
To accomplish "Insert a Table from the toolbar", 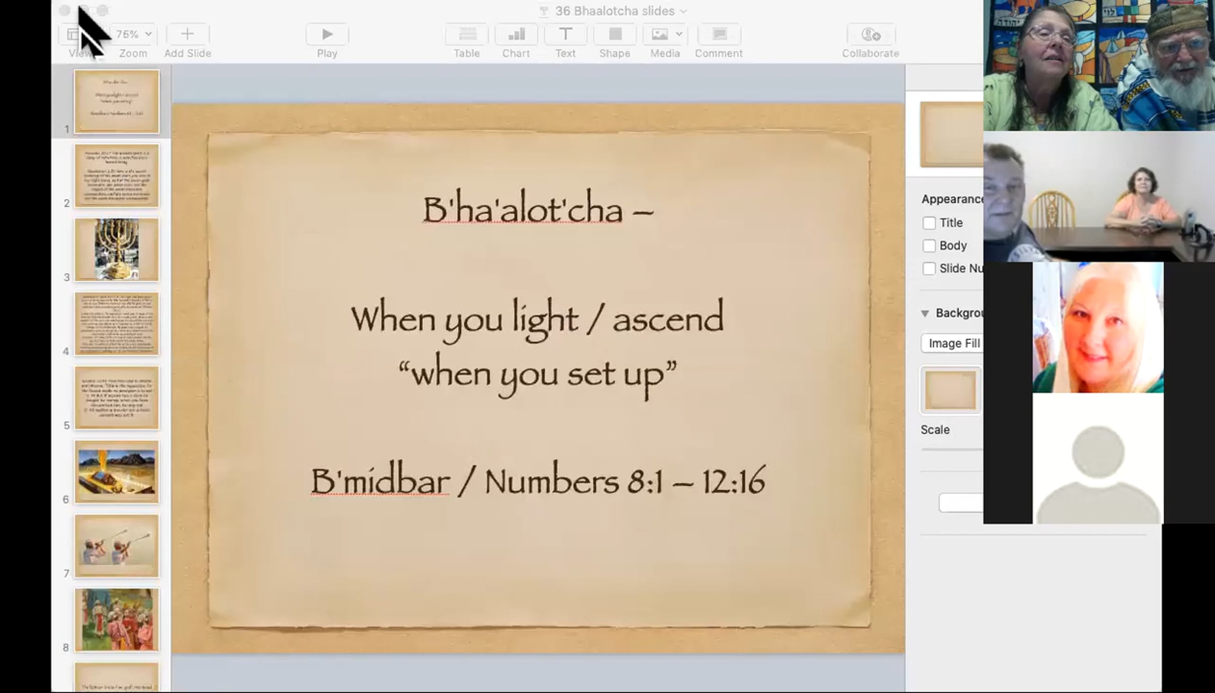I will pyautogui.click(x=467, y=34).
